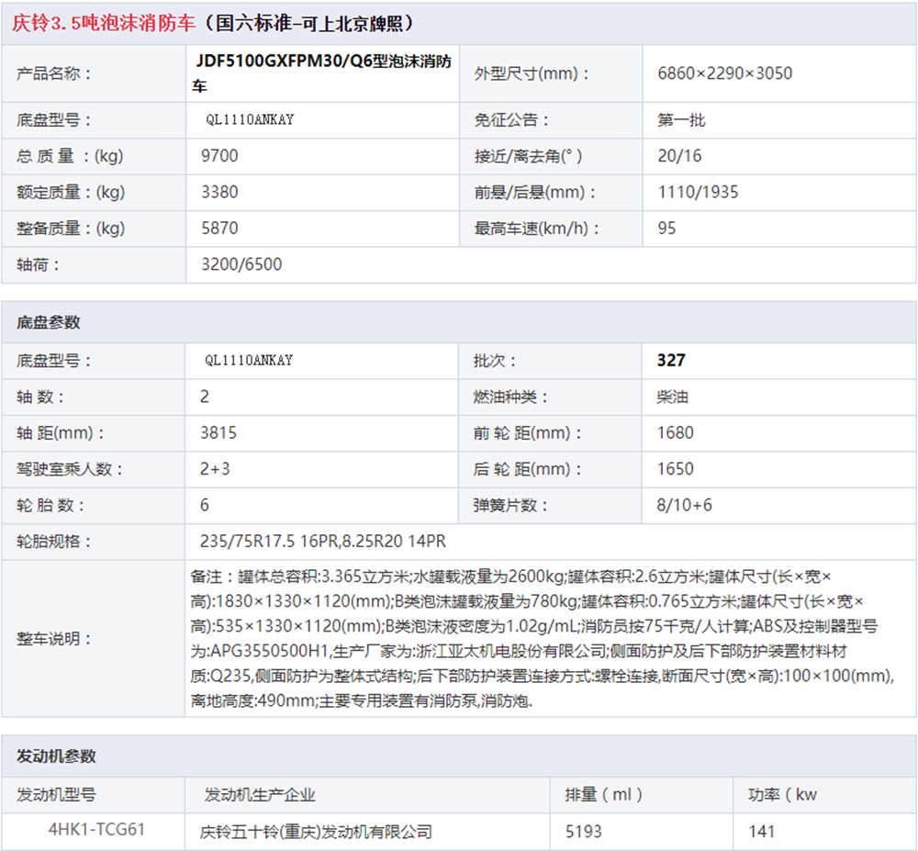Viewport: 918px width, 851px height.
Task: Click the 批次 label
Action: pos(495,361)
